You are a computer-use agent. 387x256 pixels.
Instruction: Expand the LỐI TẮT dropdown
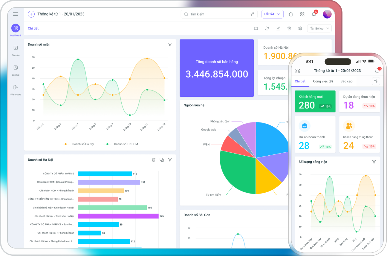click(x=272, y=14)
